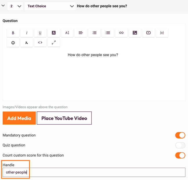Open the emoji picker
The width and height of the screenshot is (188, 180).
tap(13, 43)
